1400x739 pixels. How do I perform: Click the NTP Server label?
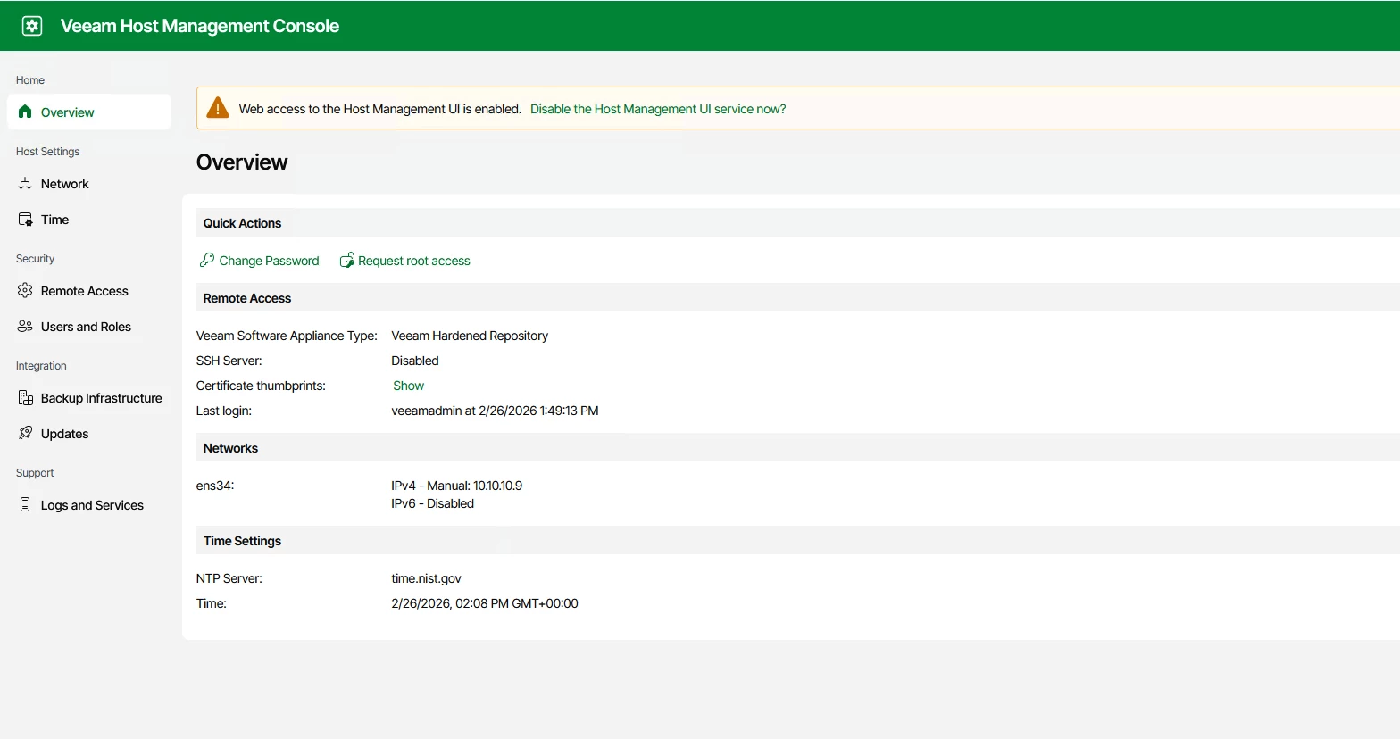click(229, 578)
